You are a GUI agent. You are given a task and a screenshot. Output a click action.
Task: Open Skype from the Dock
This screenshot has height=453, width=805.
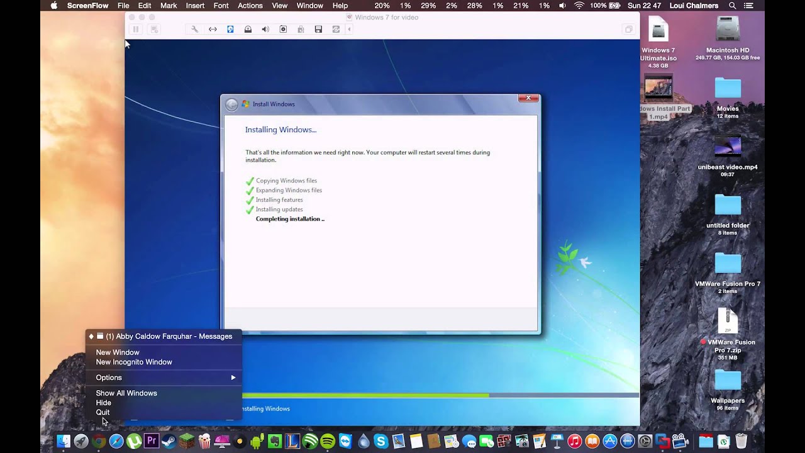pos(380,441)
